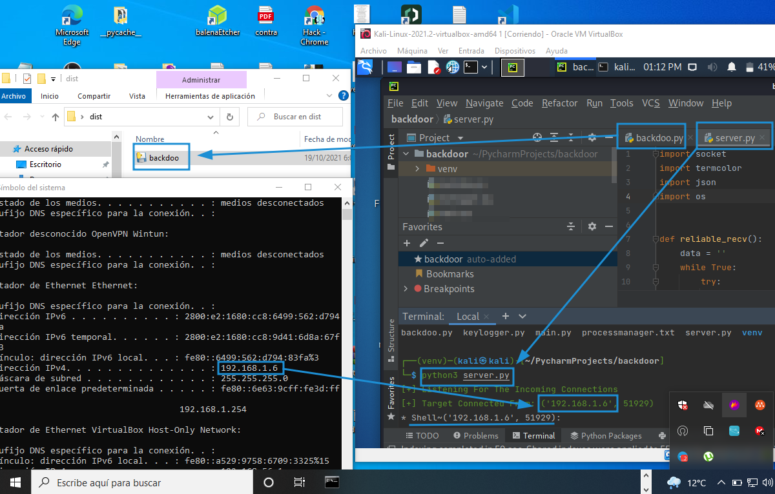The image size is (775, 494).
Task: Click the locate-in-project target icon
Action: click(x=537, y=137)
